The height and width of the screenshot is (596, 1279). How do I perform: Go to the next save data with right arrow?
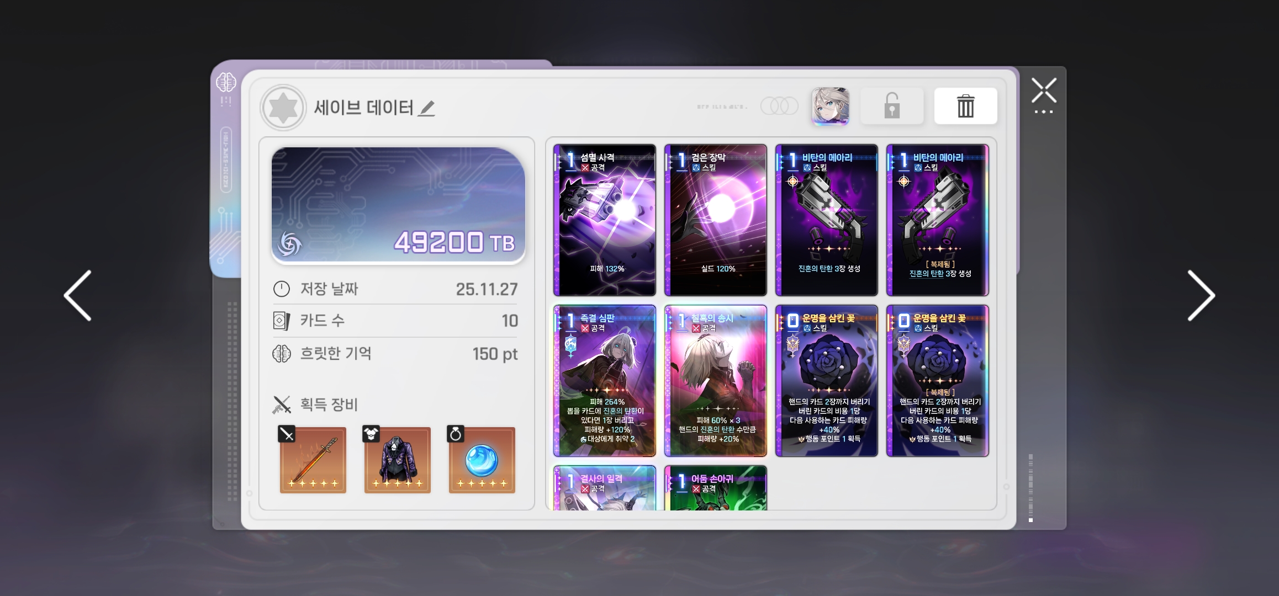pyautogui.click(x=1201, y=296)
